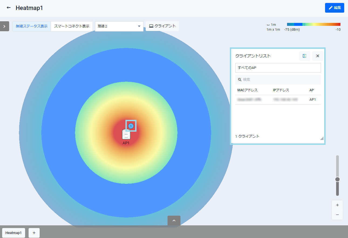Click the back arrow next to Heatmap1

tap(9, 8)
